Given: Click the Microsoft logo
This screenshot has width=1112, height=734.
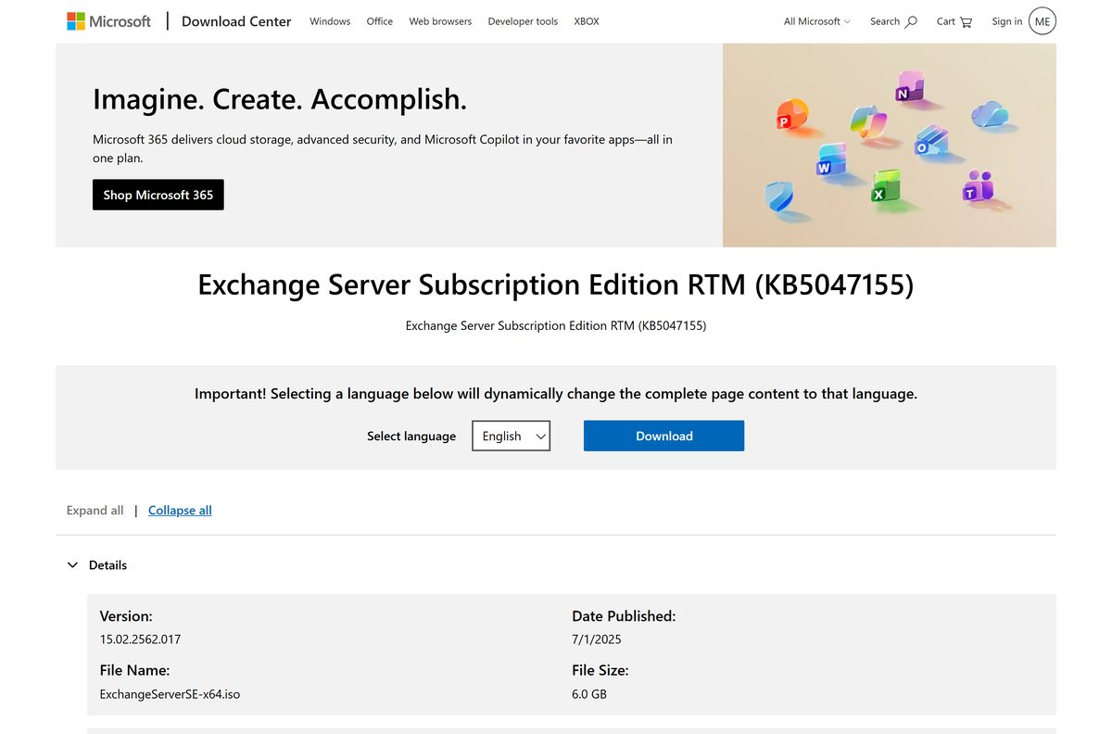Looking at the screenshot, I should click(108, 20).
